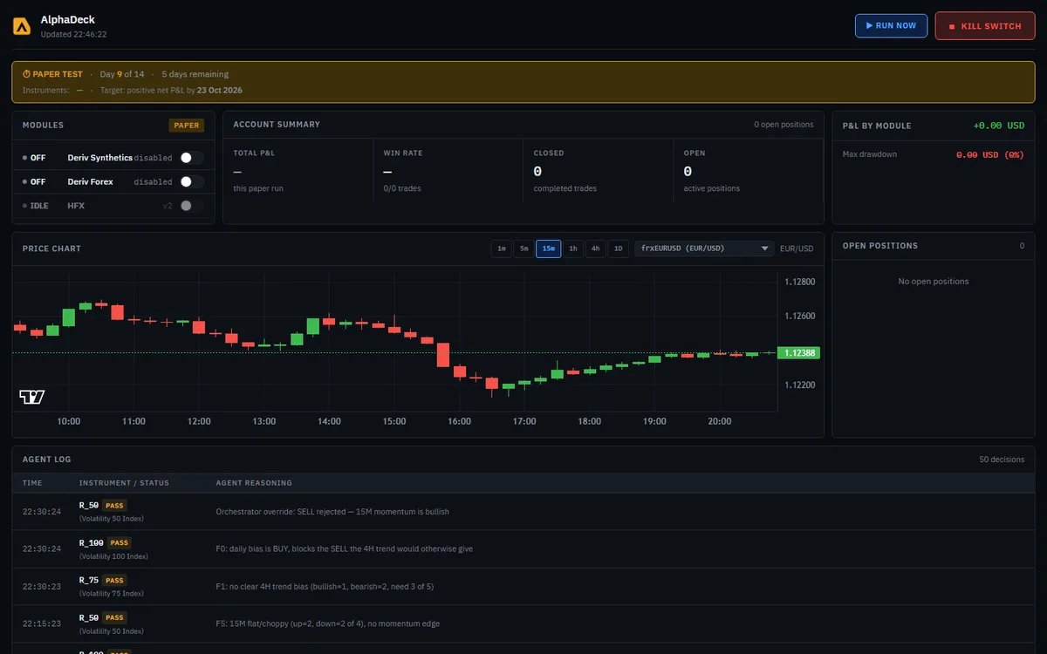Click the 16:00 time axis label
This screenshot has height=654, width=1047.
pos(460,421)
